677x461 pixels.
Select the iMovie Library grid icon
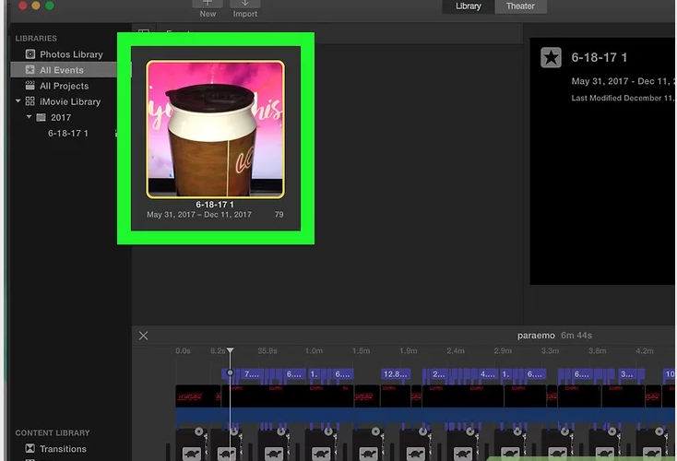point(30,101)
